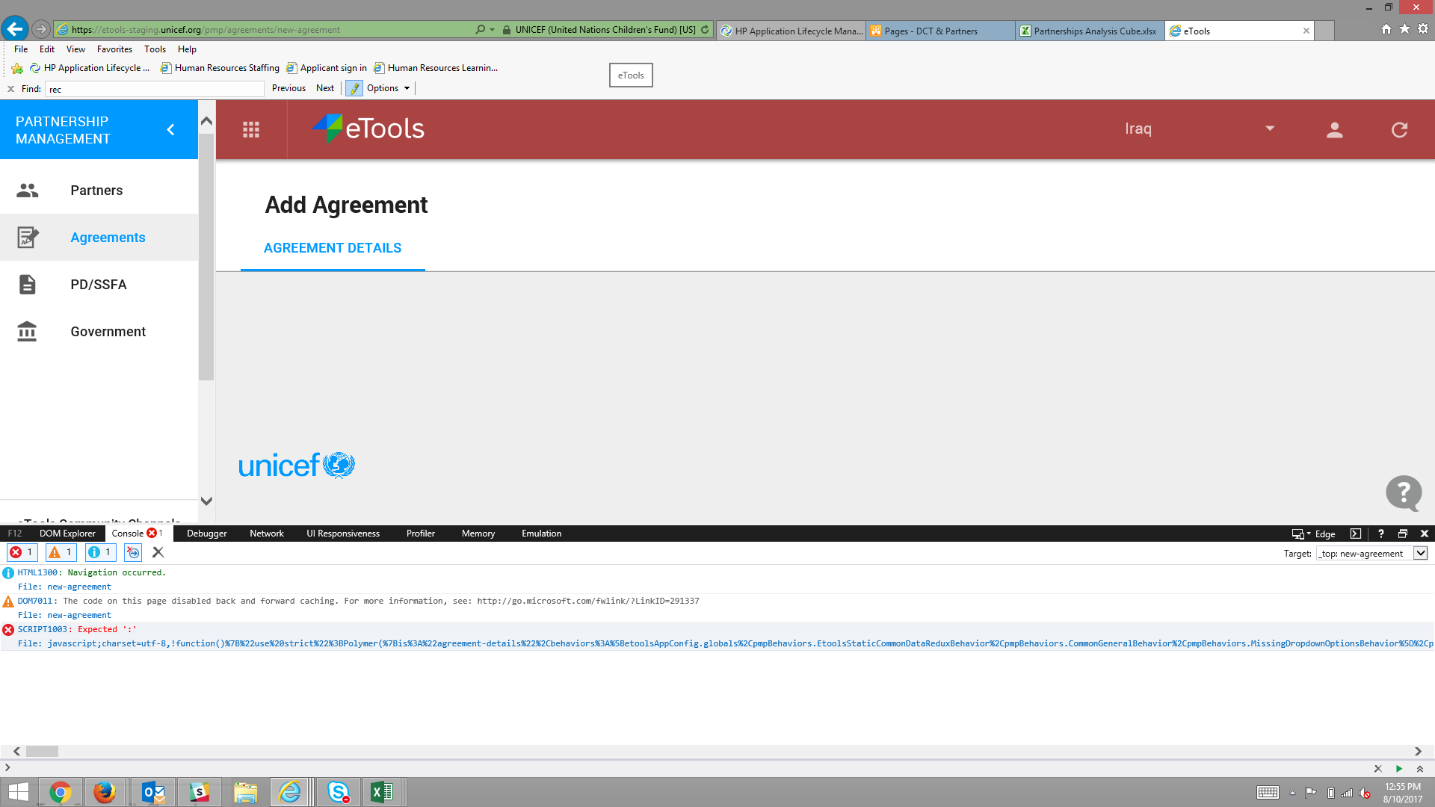Open the PD/SSFA section
Screen dimensions: 1435x807
tap(98, 284)
